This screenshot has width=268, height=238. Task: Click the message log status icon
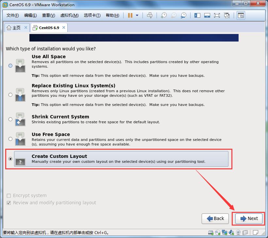click(256, 232)
